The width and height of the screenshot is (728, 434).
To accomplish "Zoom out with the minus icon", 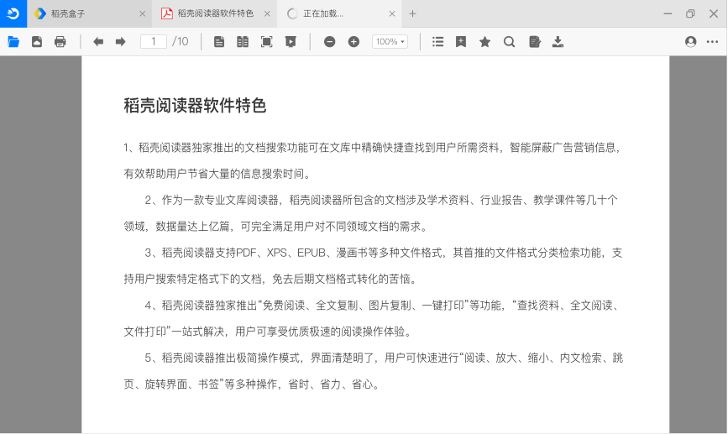I will (330, 42).
